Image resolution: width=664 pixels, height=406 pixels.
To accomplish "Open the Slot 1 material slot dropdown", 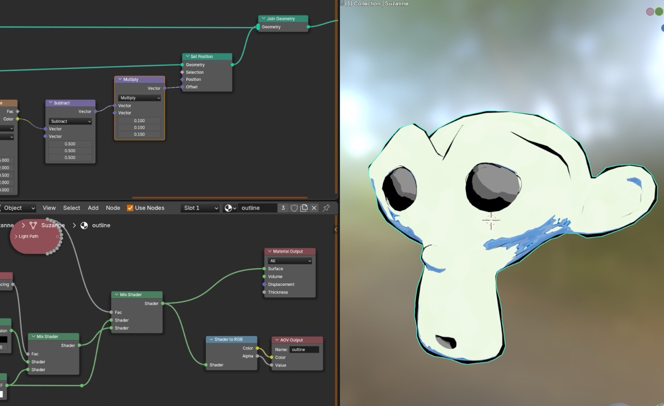I will click(x=200, y=208).
